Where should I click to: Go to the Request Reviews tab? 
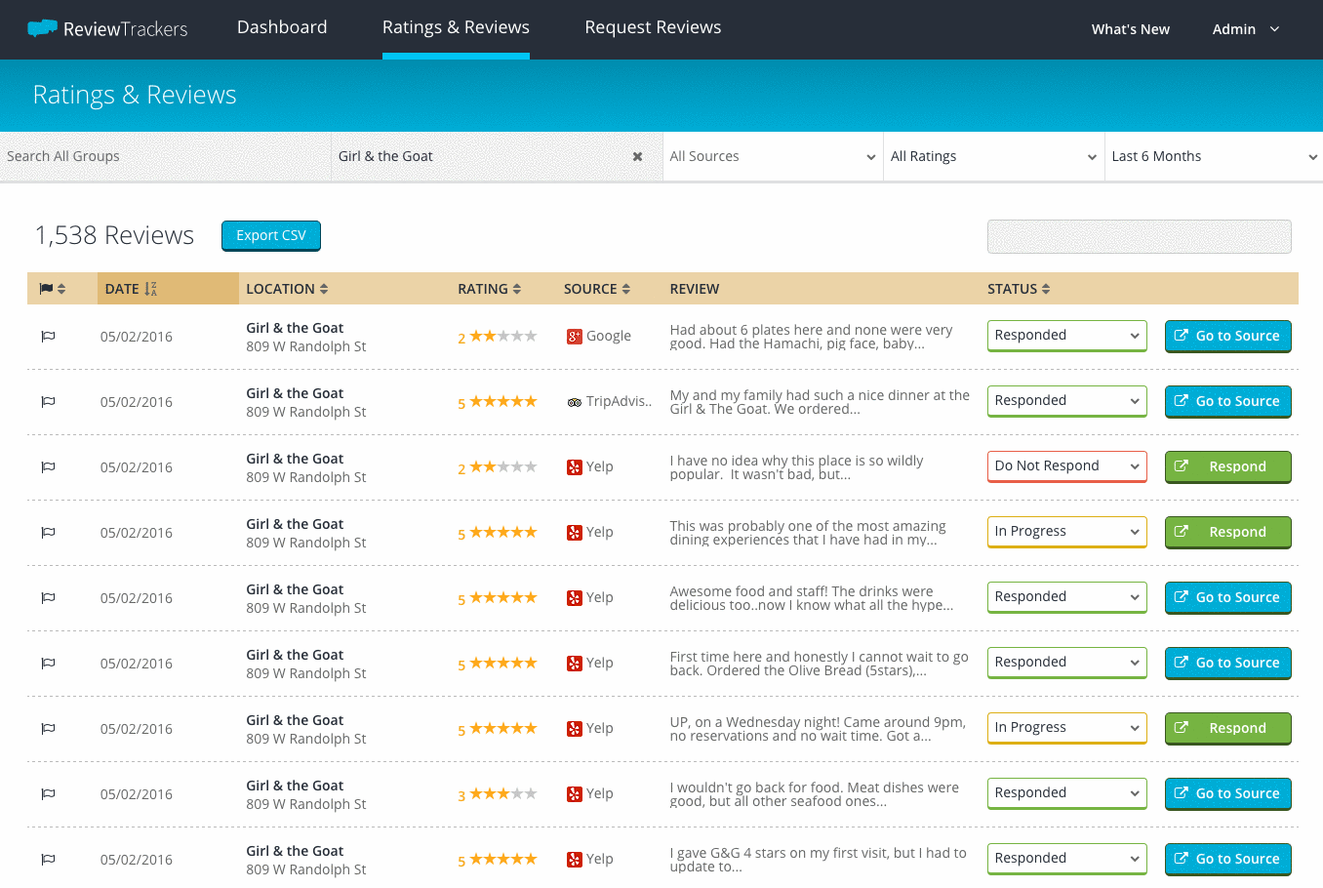(x=653, y=27)
